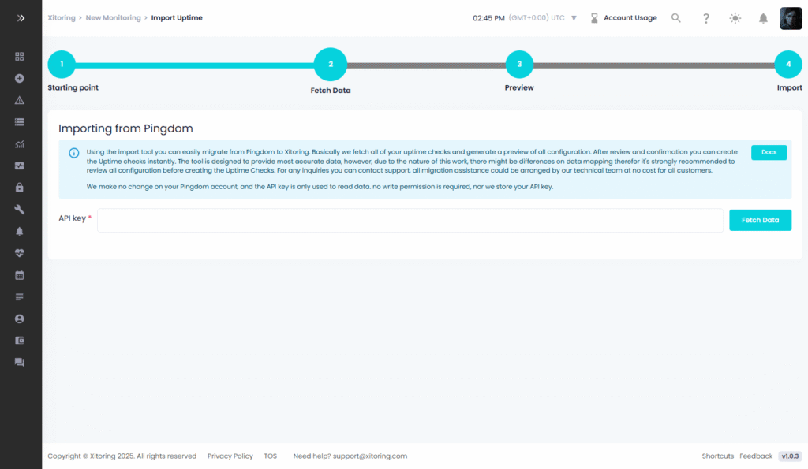Open the calendar icon in sidebar

tap(20, 275)
